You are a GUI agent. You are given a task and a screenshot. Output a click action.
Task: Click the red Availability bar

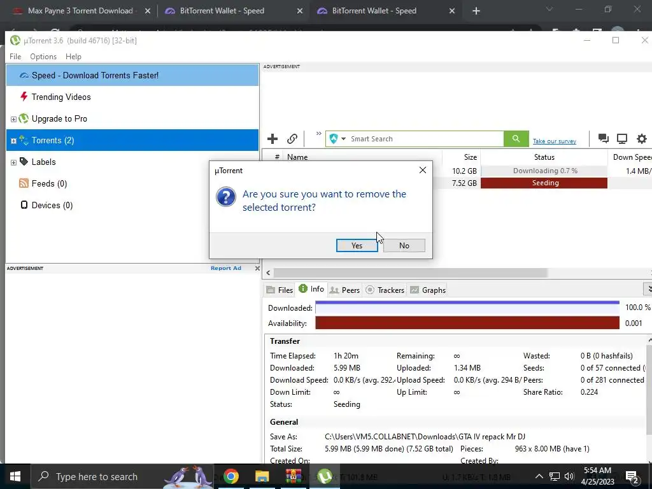click(x=467, y=323)
